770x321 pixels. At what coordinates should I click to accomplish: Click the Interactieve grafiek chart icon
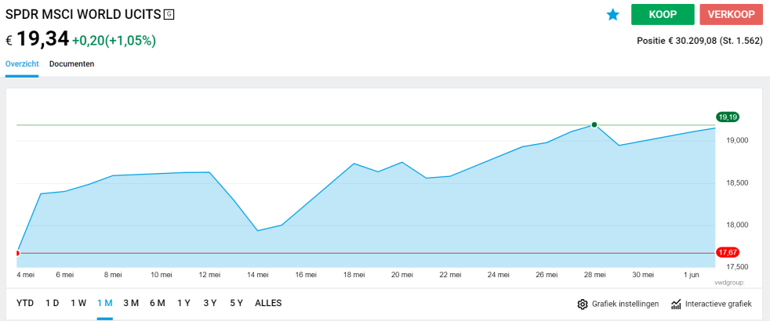click(676, 304)
